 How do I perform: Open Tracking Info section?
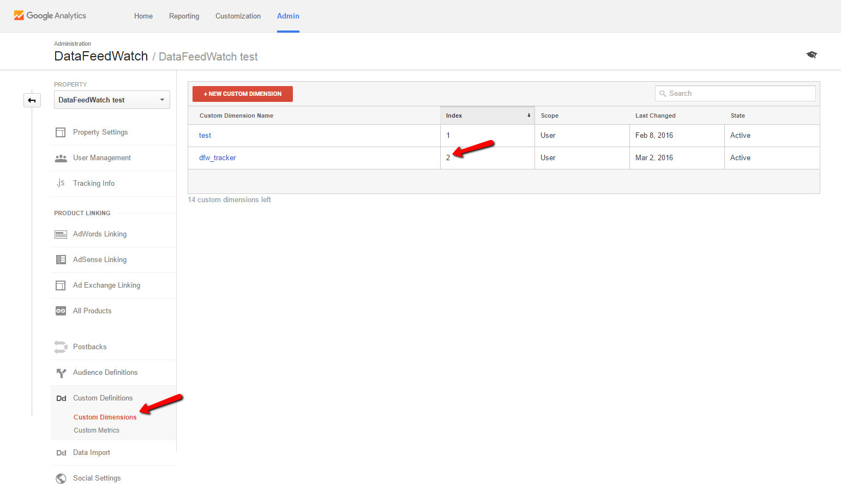94,184
